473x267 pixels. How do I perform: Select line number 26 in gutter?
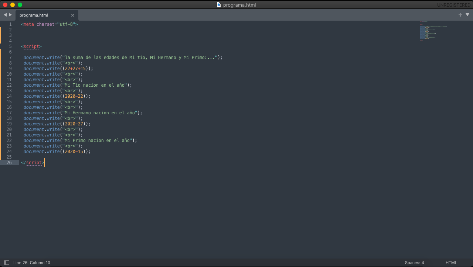[x=9, y=163]
